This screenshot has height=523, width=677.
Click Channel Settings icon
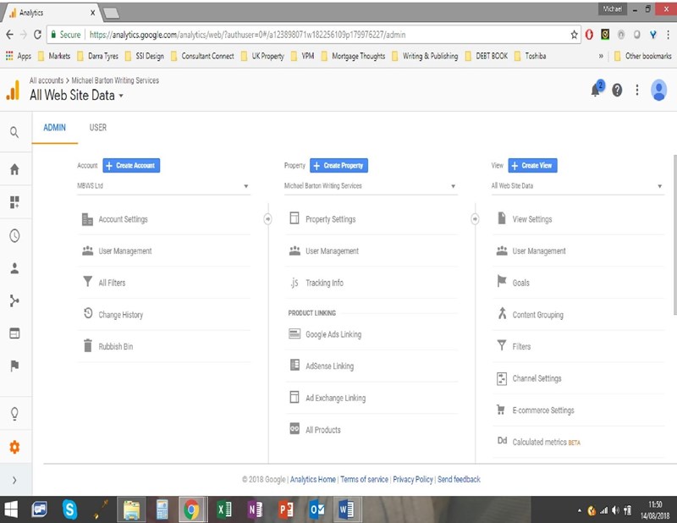pyautogui.click(x=501, y=379)
